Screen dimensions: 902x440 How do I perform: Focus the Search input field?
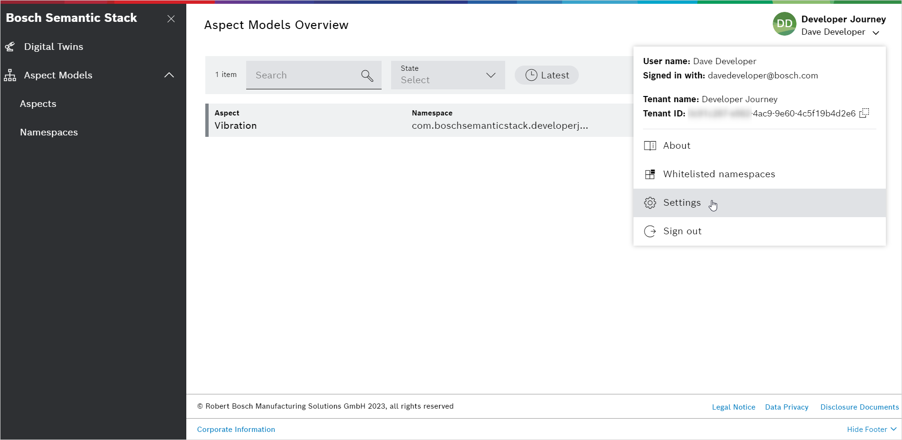pos(304,75)
